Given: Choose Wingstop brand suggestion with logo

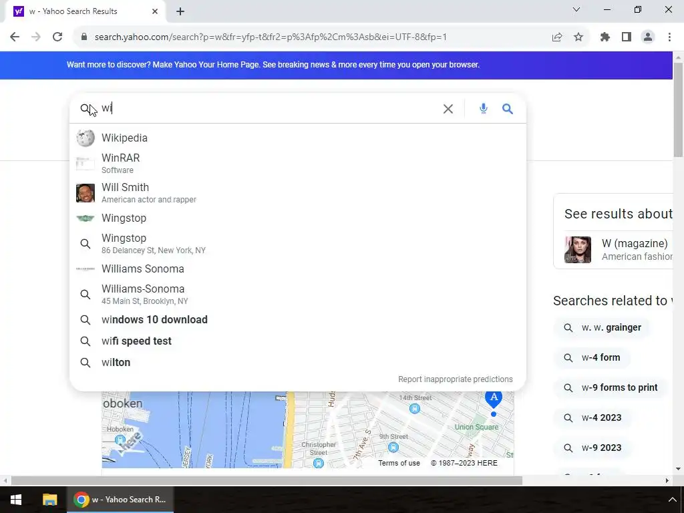Looking at the screenshot, I should pos(298,218).
